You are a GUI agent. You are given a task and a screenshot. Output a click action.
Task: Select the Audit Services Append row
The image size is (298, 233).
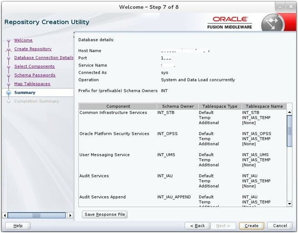click(x=182, y=200)
